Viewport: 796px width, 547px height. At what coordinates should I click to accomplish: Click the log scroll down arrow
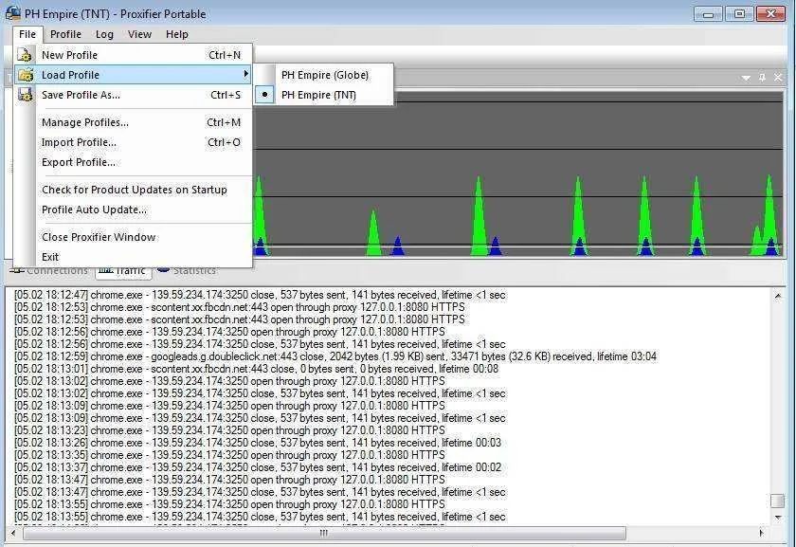[778, 518]
